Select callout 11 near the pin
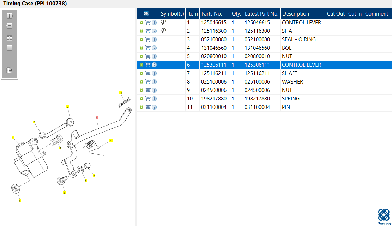 coord(121,93)
